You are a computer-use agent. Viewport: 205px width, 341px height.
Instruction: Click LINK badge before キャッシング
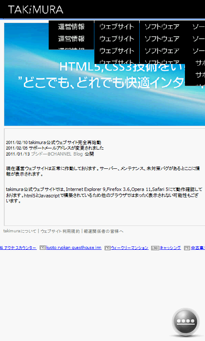(x=155, y=248)
